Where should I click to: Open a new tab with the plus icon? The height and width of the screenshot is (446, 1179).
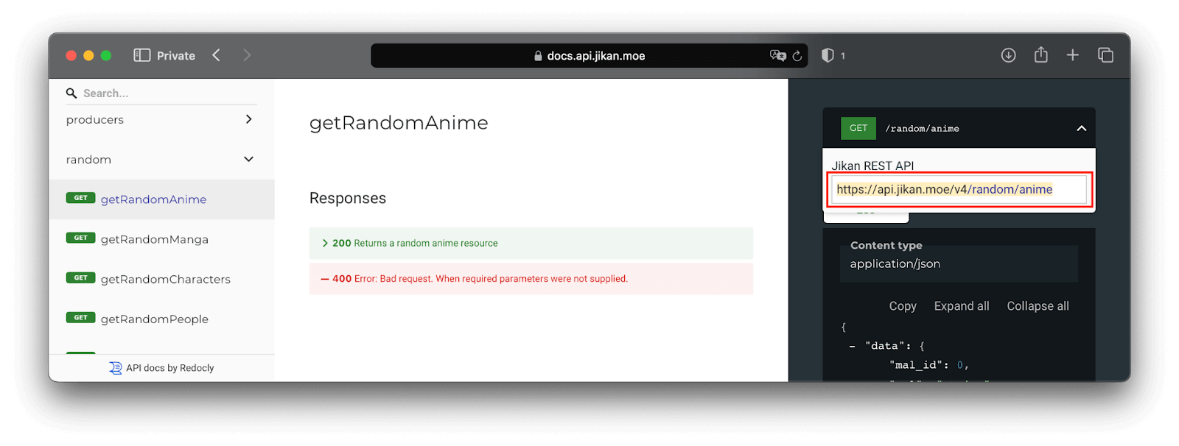[x=1073, y=54]
